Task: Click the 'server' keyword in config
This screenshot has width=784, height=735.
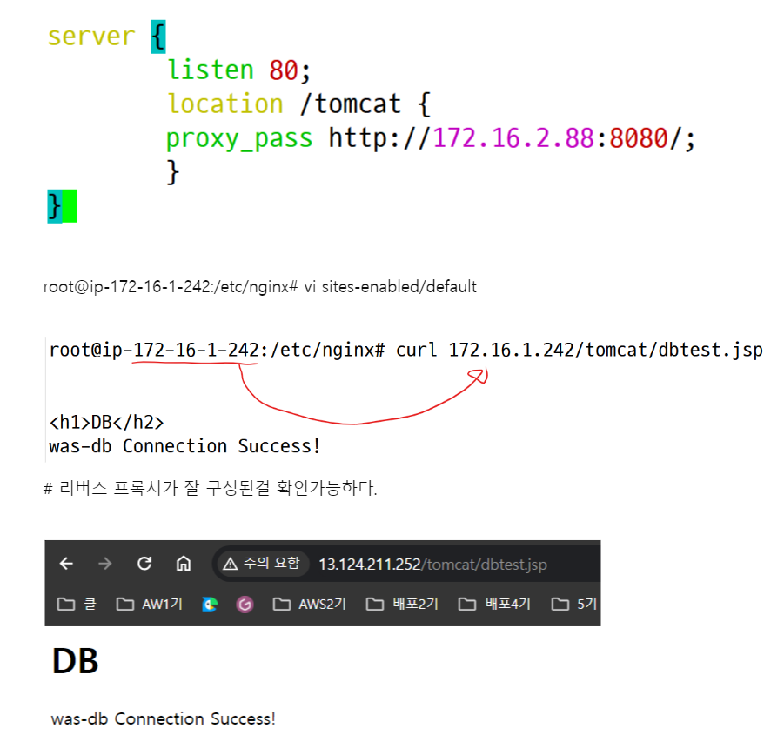Action: point(91,37)
